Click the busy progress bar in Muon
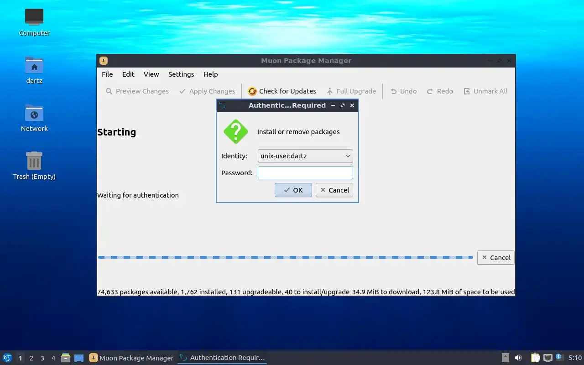 [286, 257]
